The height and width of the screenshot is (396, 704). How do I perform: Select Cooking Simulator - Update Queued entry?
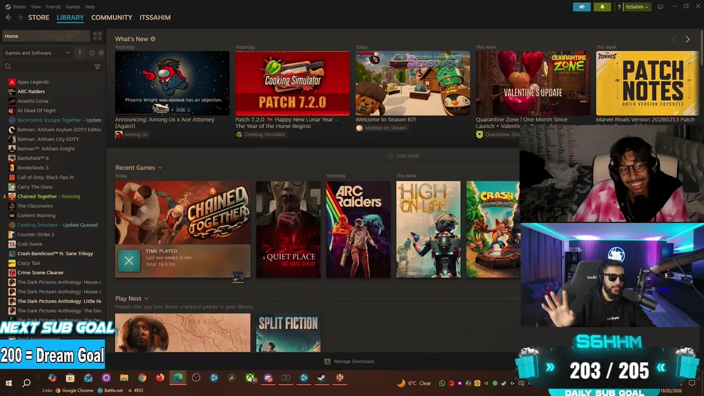tap(57, 225)
